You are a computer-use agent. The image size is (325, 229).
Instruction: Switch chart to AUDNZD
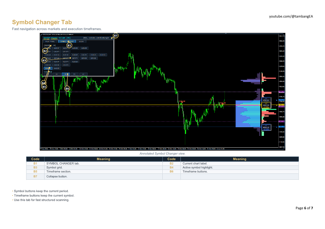click(x=75, y=48)
